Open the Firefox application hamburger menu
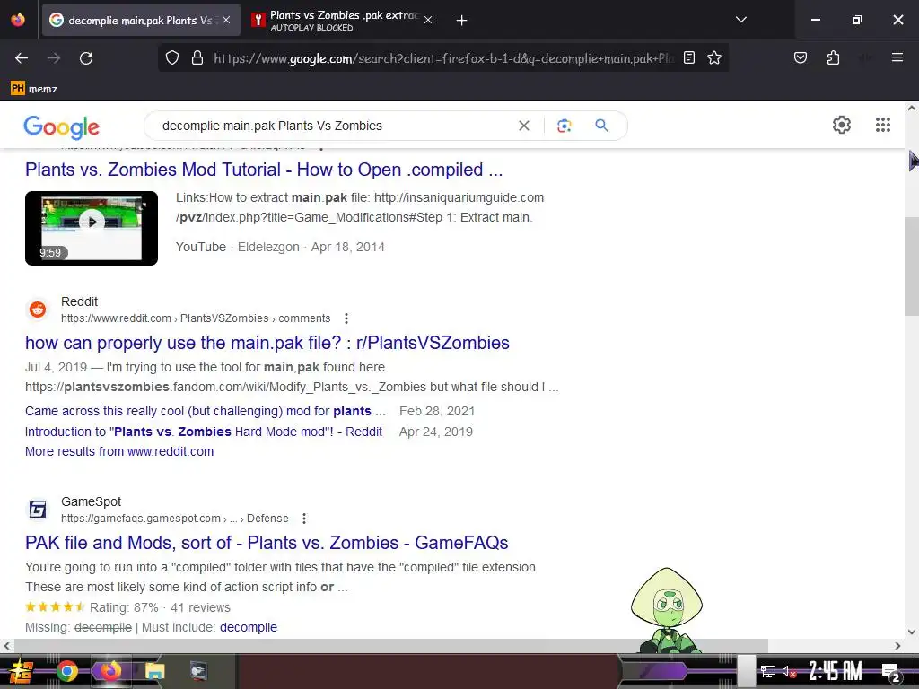919x689 pixels. [897, 57]
